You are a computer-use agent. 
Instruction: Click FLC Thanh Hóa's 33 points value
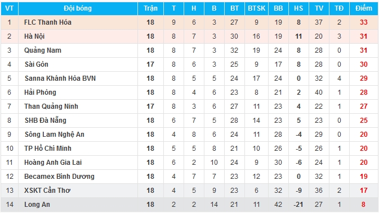[364, 22]
